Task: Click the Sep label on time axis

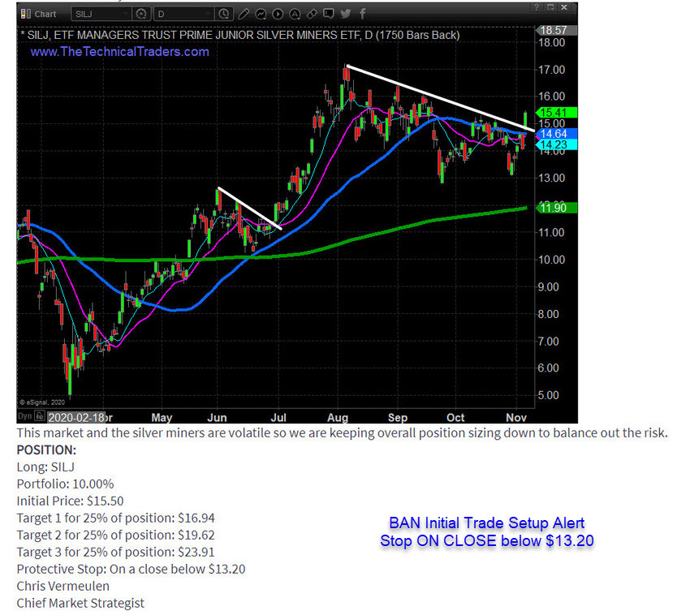Action: pyautogui.click(x=398, y=418)
